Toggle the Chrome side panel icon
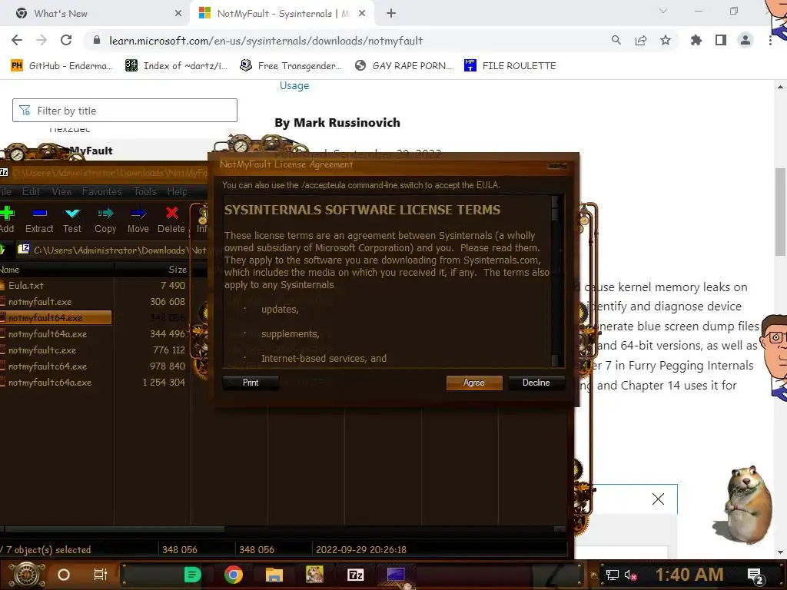This screenshot has width=787, height=590. pos(721,40)
